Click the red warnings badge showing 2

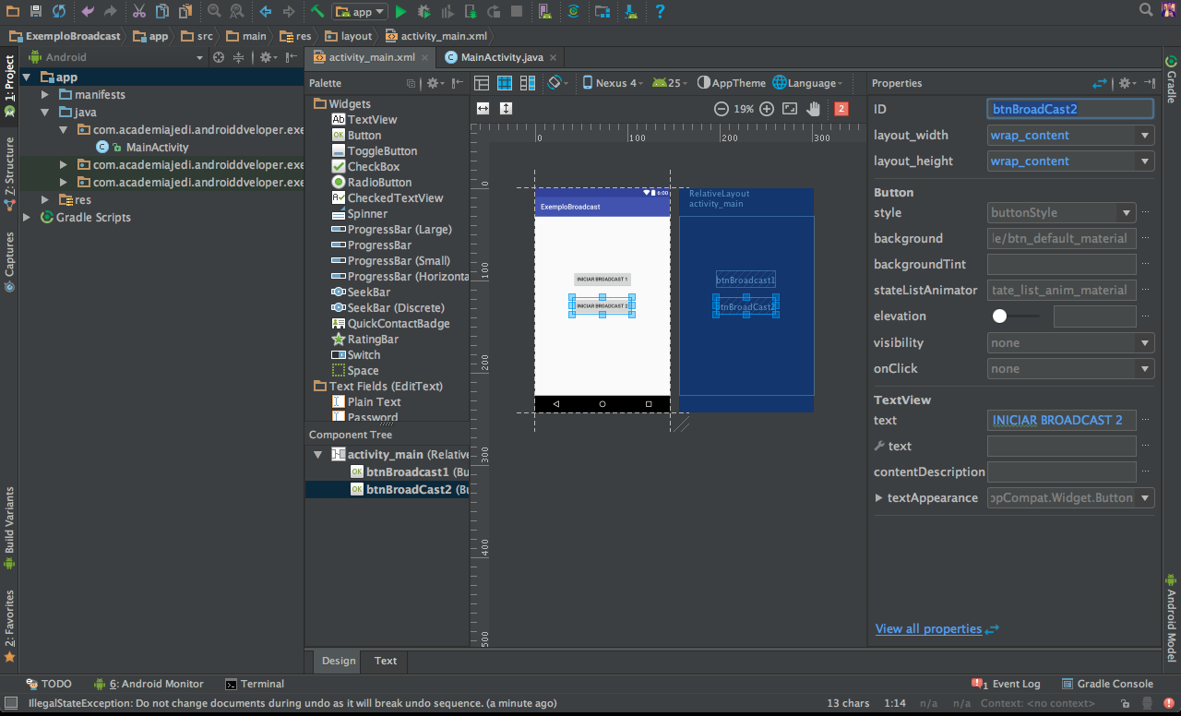coord(841,109)
